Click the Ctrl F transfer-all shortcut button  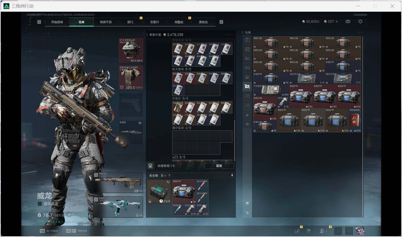click(x=76, y=231)
